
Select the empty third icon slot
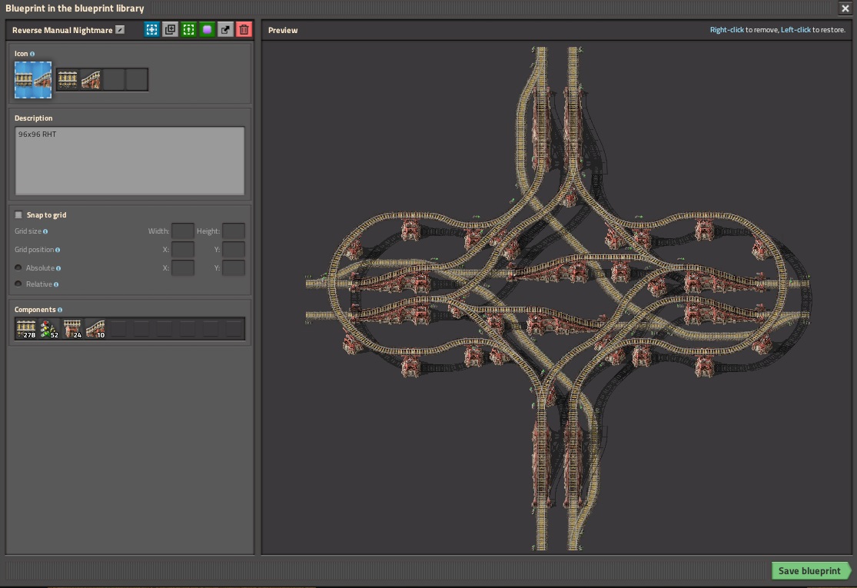(x=114, y=80)
